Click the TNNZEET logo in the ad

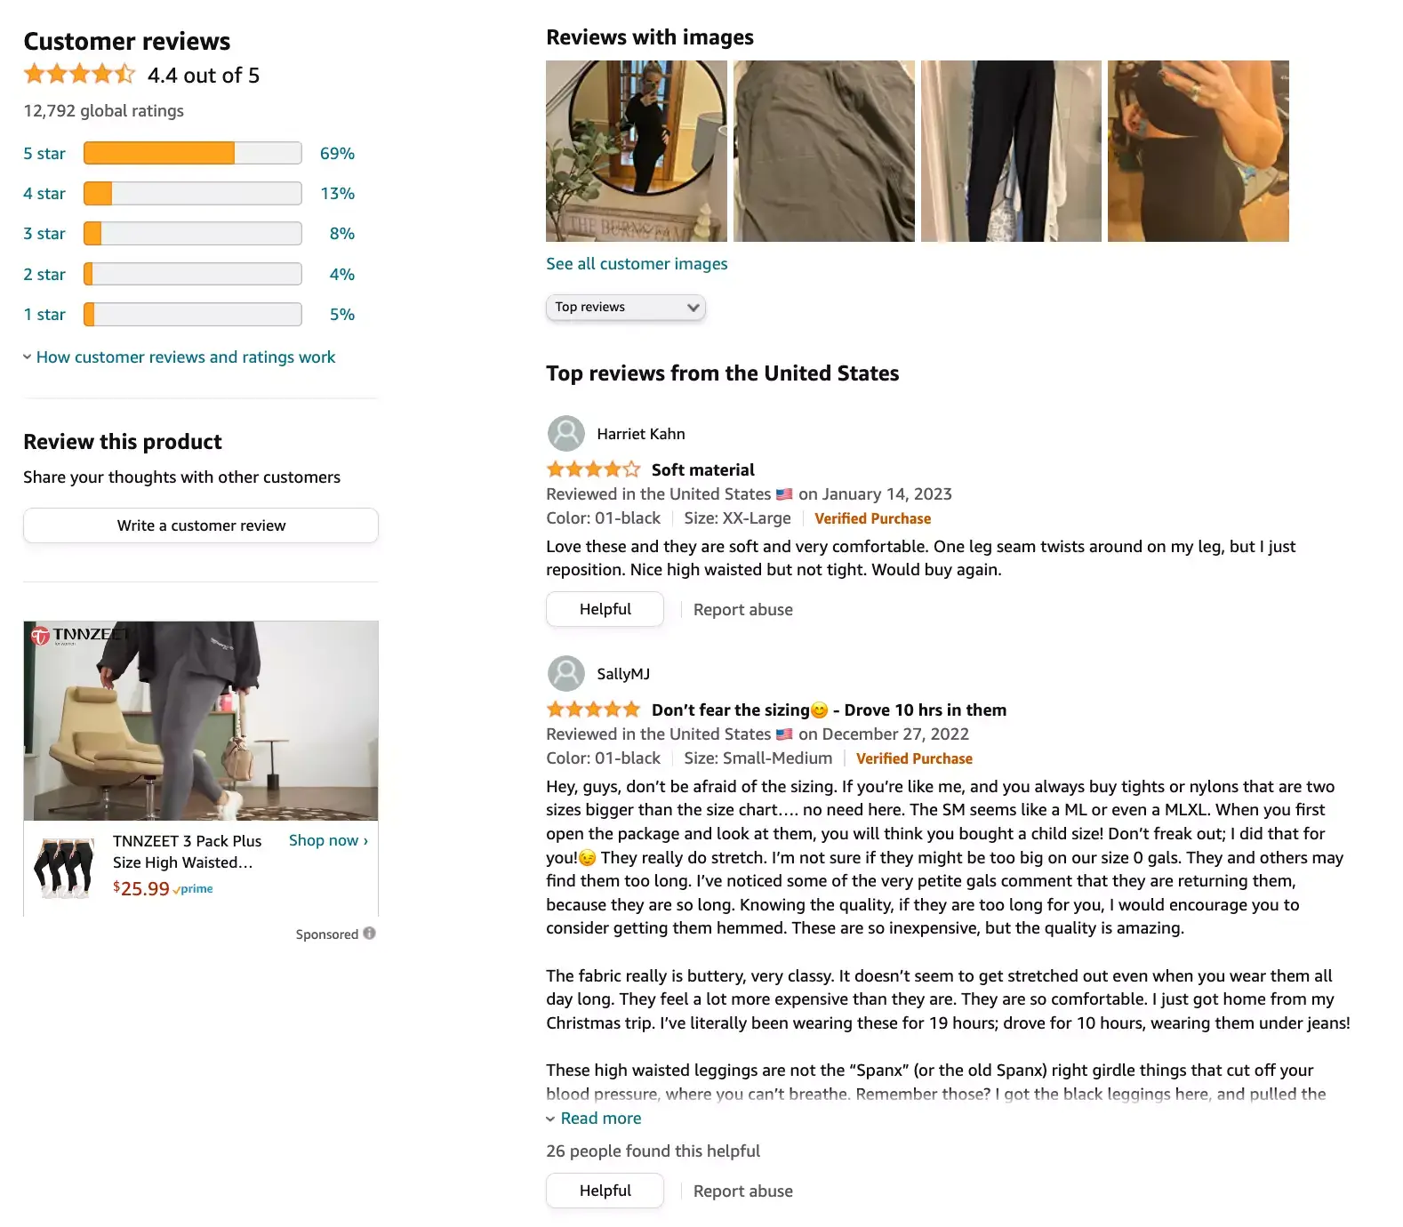pos(81,635)
